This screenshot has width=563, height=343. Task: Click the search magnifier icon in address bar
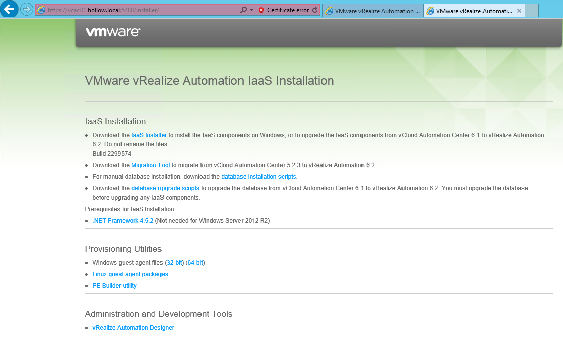coord(244,10)
